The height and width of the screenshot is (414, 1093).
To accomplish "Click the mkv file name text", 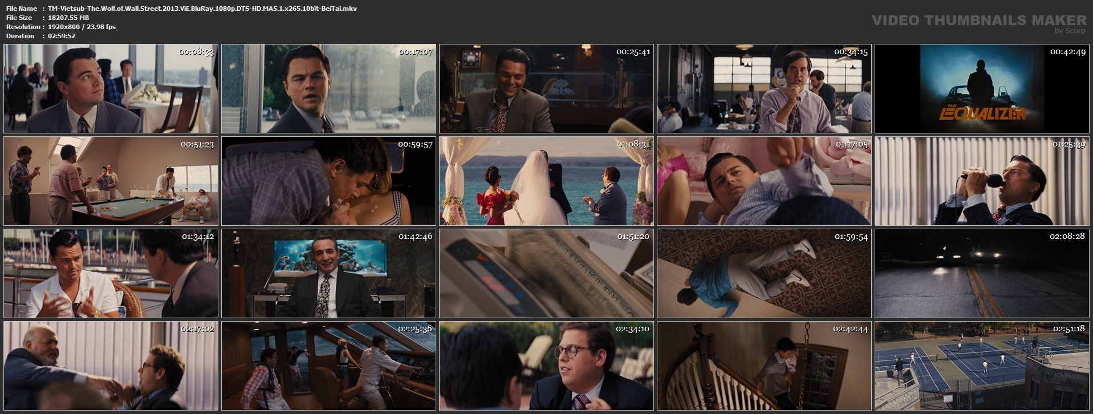I will point(202,9).
